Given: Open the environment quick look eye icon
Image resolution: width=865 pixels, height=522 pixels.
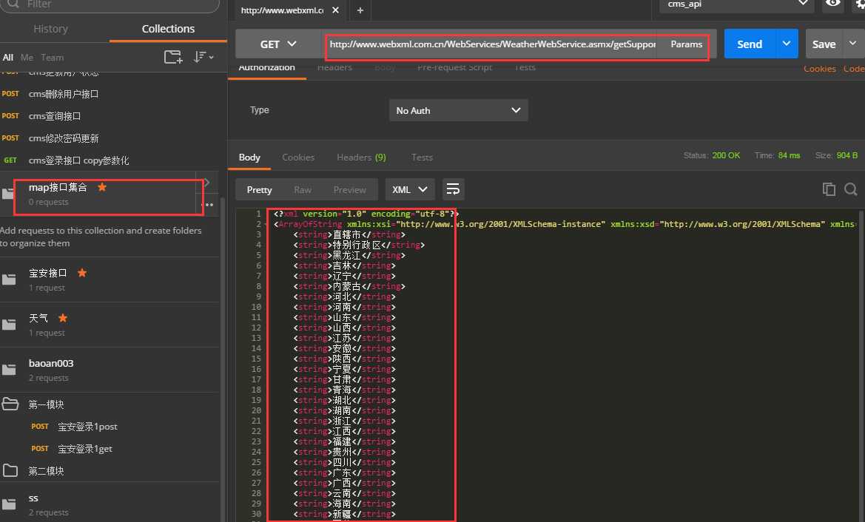Looking at the screenshot, I should click(x=832, y=3).
